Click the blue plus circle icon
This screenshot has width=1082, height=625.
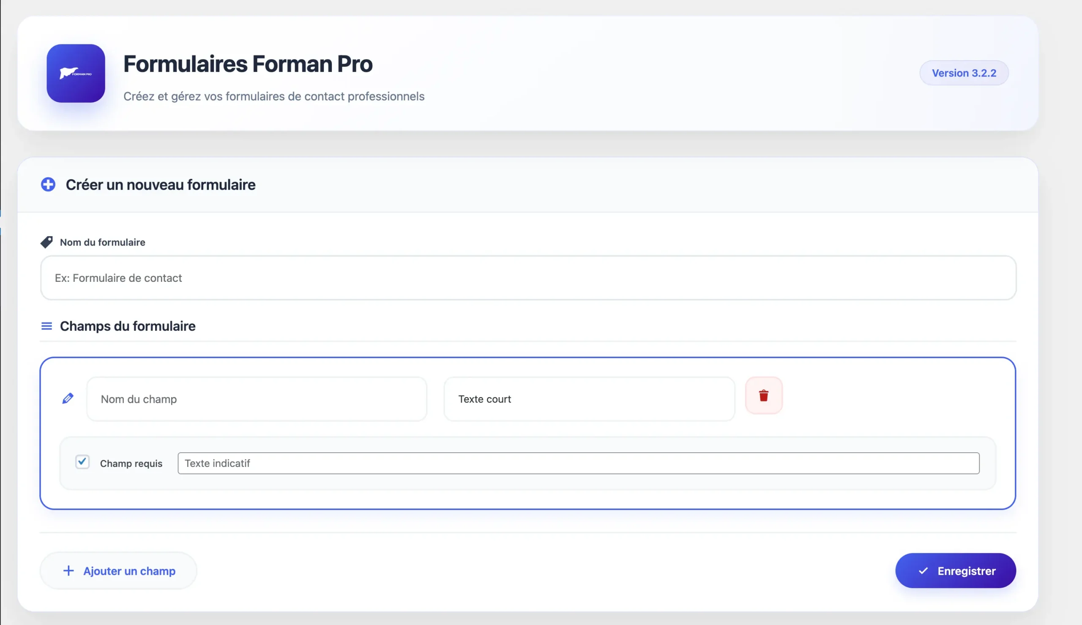pos(48,185)
